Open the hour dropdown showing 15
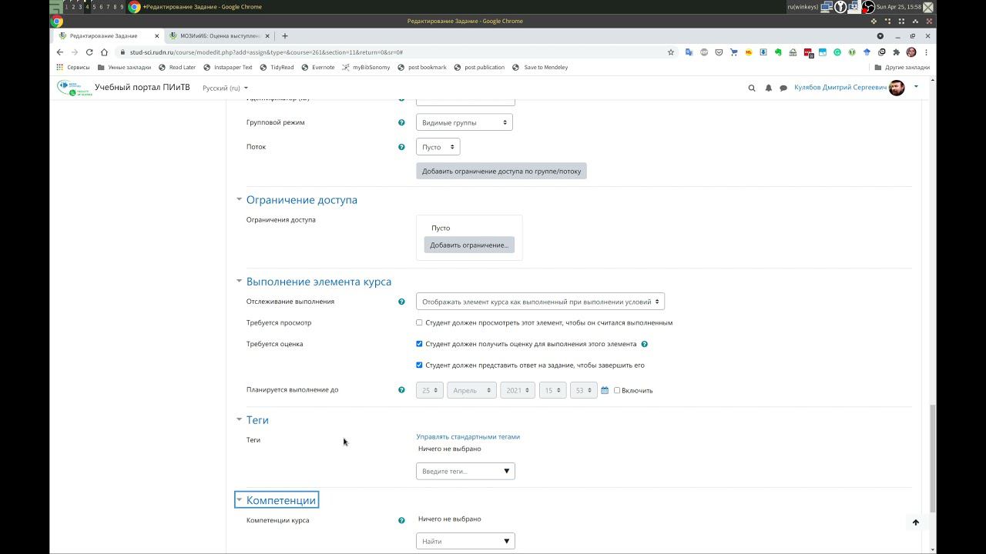This screenshot has width=986, height=554. click(x=553, y=390)
